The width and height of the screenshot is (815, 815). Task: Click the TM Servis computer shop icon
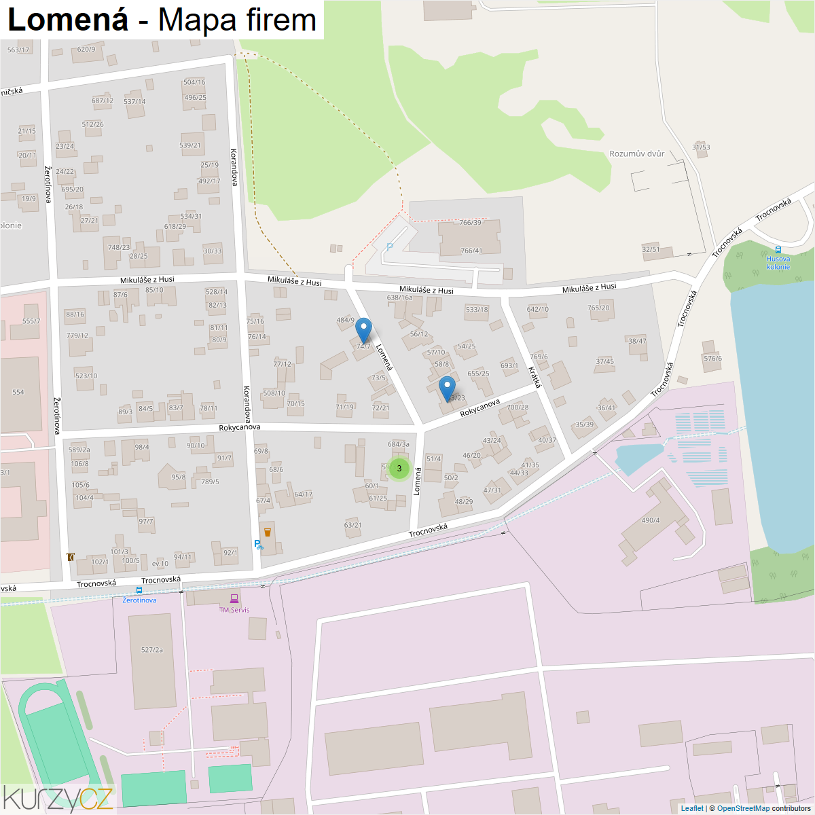(x=234, y=598)
